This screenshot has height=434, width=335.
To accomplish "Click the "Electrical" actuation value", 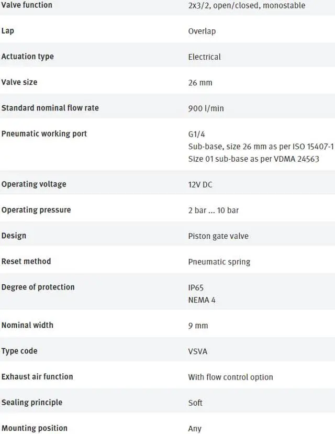I will click(204, 57).
